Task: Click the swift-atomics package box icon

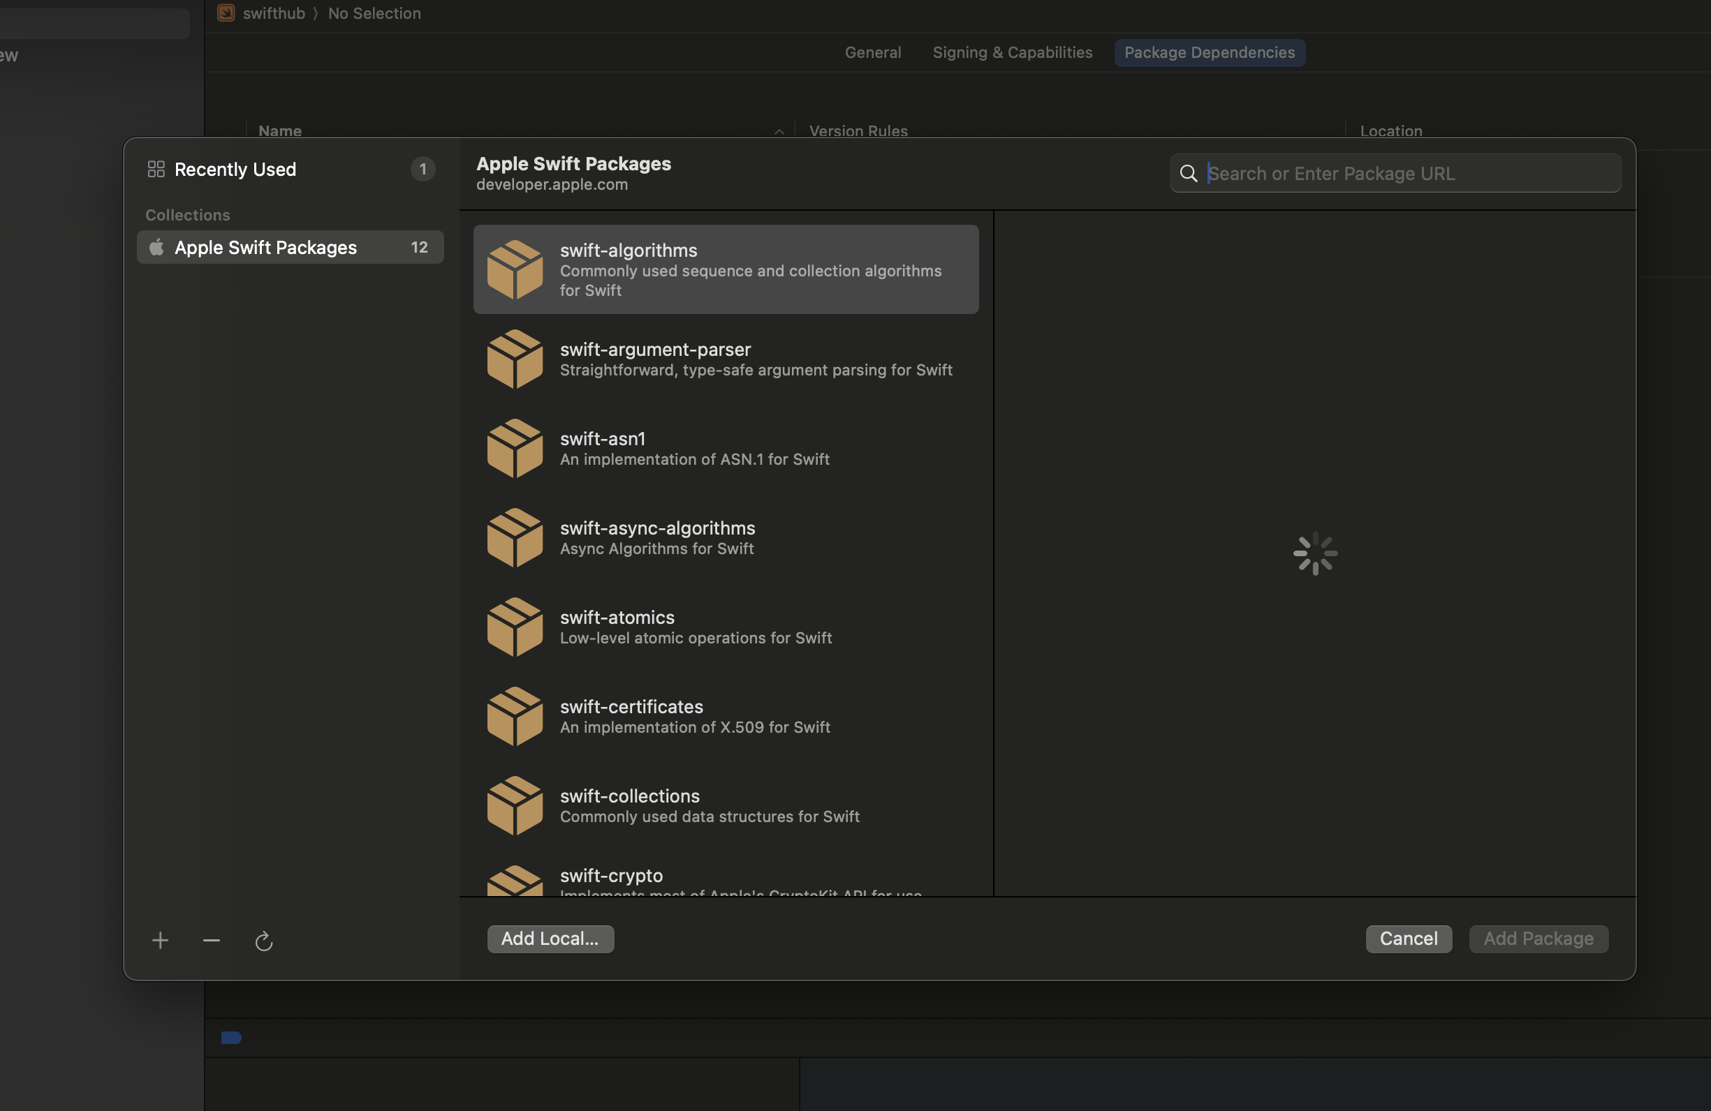Action: [x=515, y=627]
